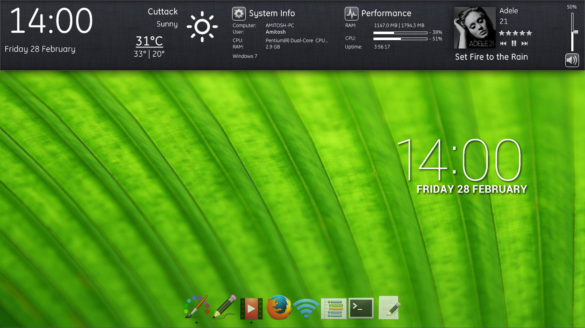Open the red video player dock icon
The image size is (585, 328).
251,308
